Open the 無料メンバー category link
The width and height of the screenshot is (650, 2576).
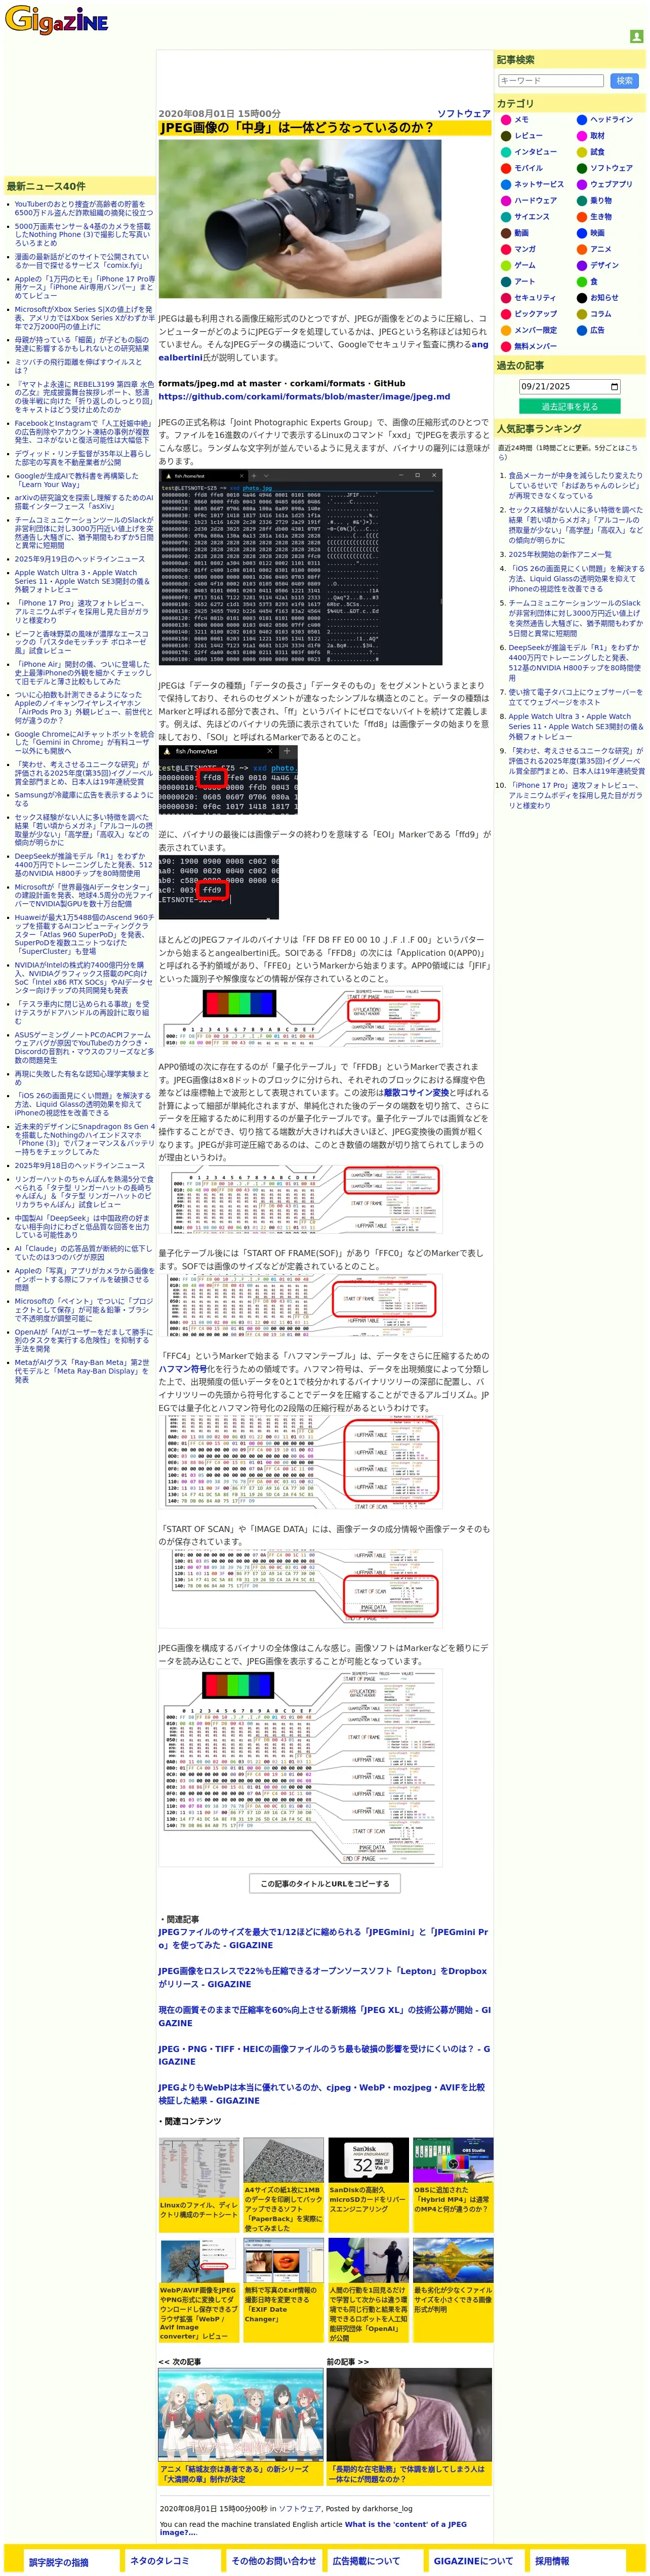(535, 346)
